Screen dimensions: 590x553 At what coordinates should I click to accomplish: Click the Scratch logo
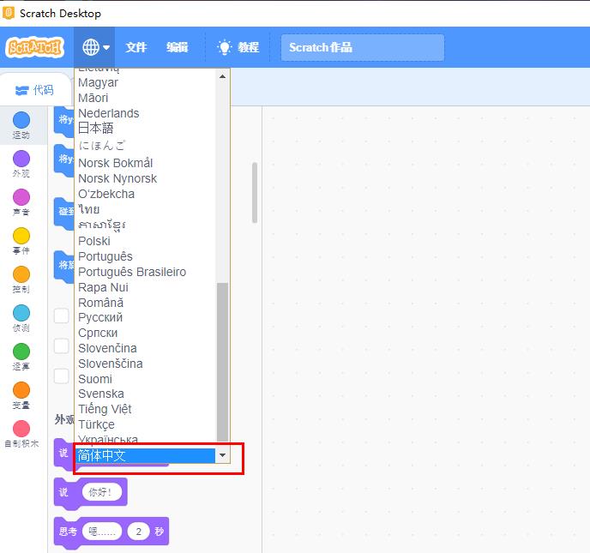point(34,47)
